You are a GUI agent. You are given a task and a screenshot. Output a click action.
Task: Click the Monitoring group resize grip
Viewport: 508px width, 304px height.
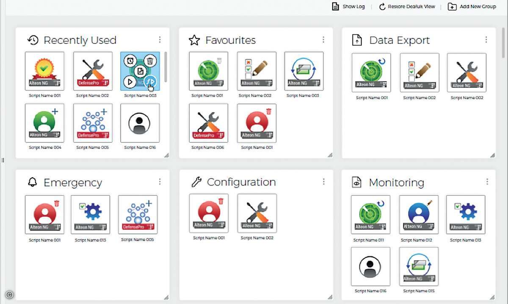(493, 297)
